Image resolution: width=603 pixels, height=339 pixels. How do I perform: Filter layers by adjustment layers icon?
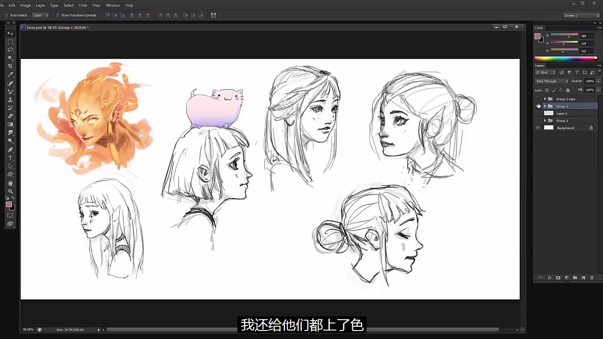(x=569, y=73)
